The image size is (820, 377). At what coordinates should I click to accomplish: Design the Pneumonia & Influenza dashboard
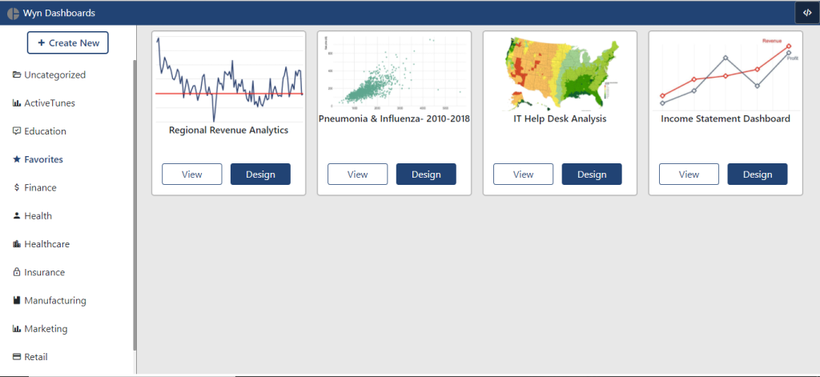tap(426, 174)
